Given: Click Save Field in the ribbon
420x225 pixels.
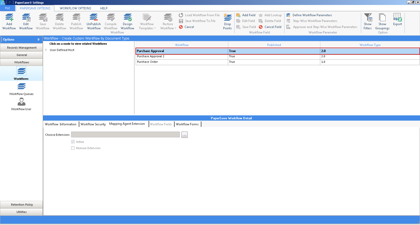Looking at the screenshot, I should coord(246,27).
